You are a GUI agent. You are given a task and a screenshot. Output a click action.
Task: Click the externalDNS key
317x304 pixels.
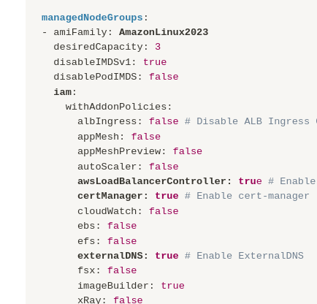coord(110,256)
